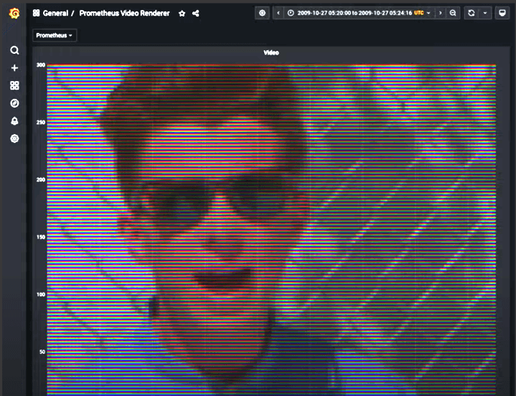Screen dimensions: 516x396
Task: Click the 300 y-axis label
Action: pyautogui.click(x=41, y=65)
